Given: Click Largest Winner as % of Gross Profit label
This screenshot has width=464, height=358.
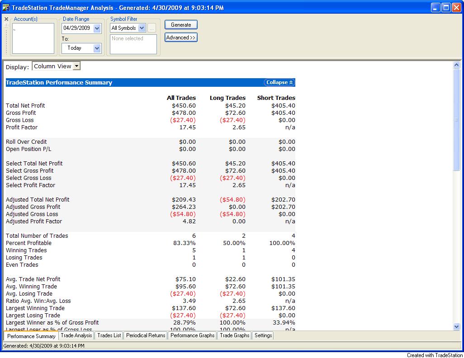Looking at the screenshot, I should coord(52,322).
